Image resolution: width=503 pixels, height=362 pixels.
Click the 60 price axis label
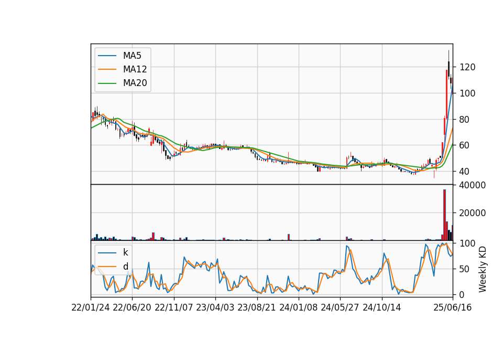465,145
